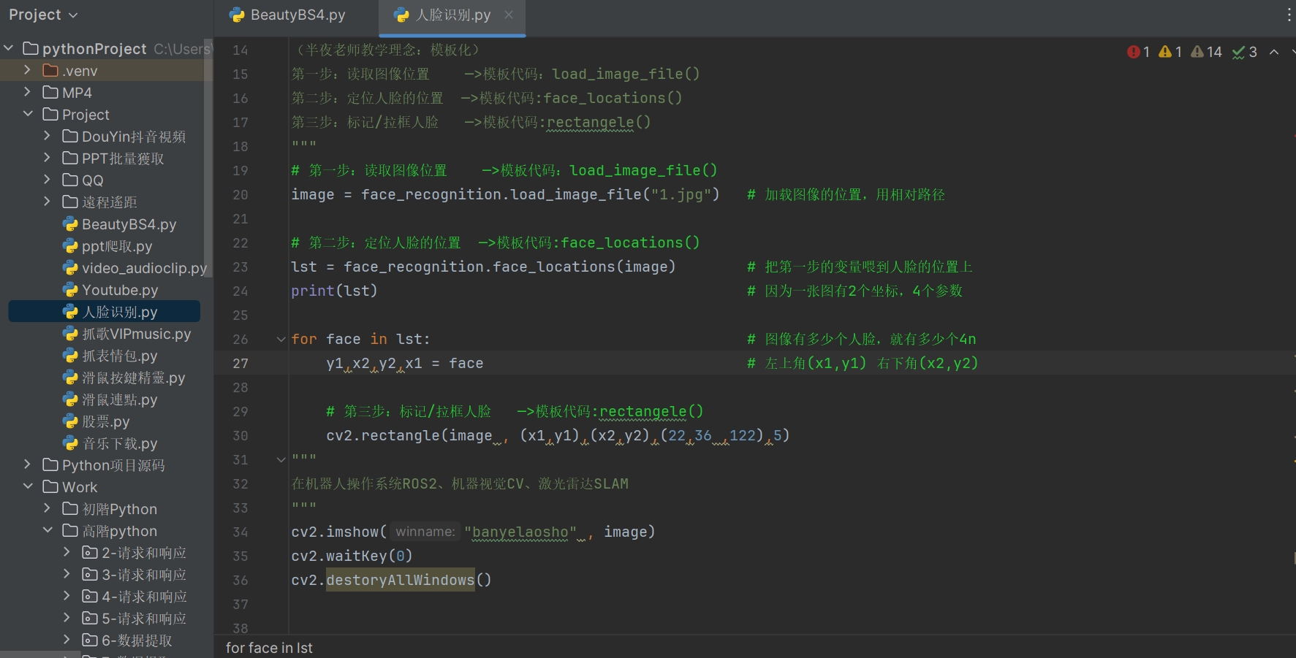Expand the PPT批量獲取 folder
Image resolution: width=1296 pixels, height=658 pixels.
tap(48, 158)
